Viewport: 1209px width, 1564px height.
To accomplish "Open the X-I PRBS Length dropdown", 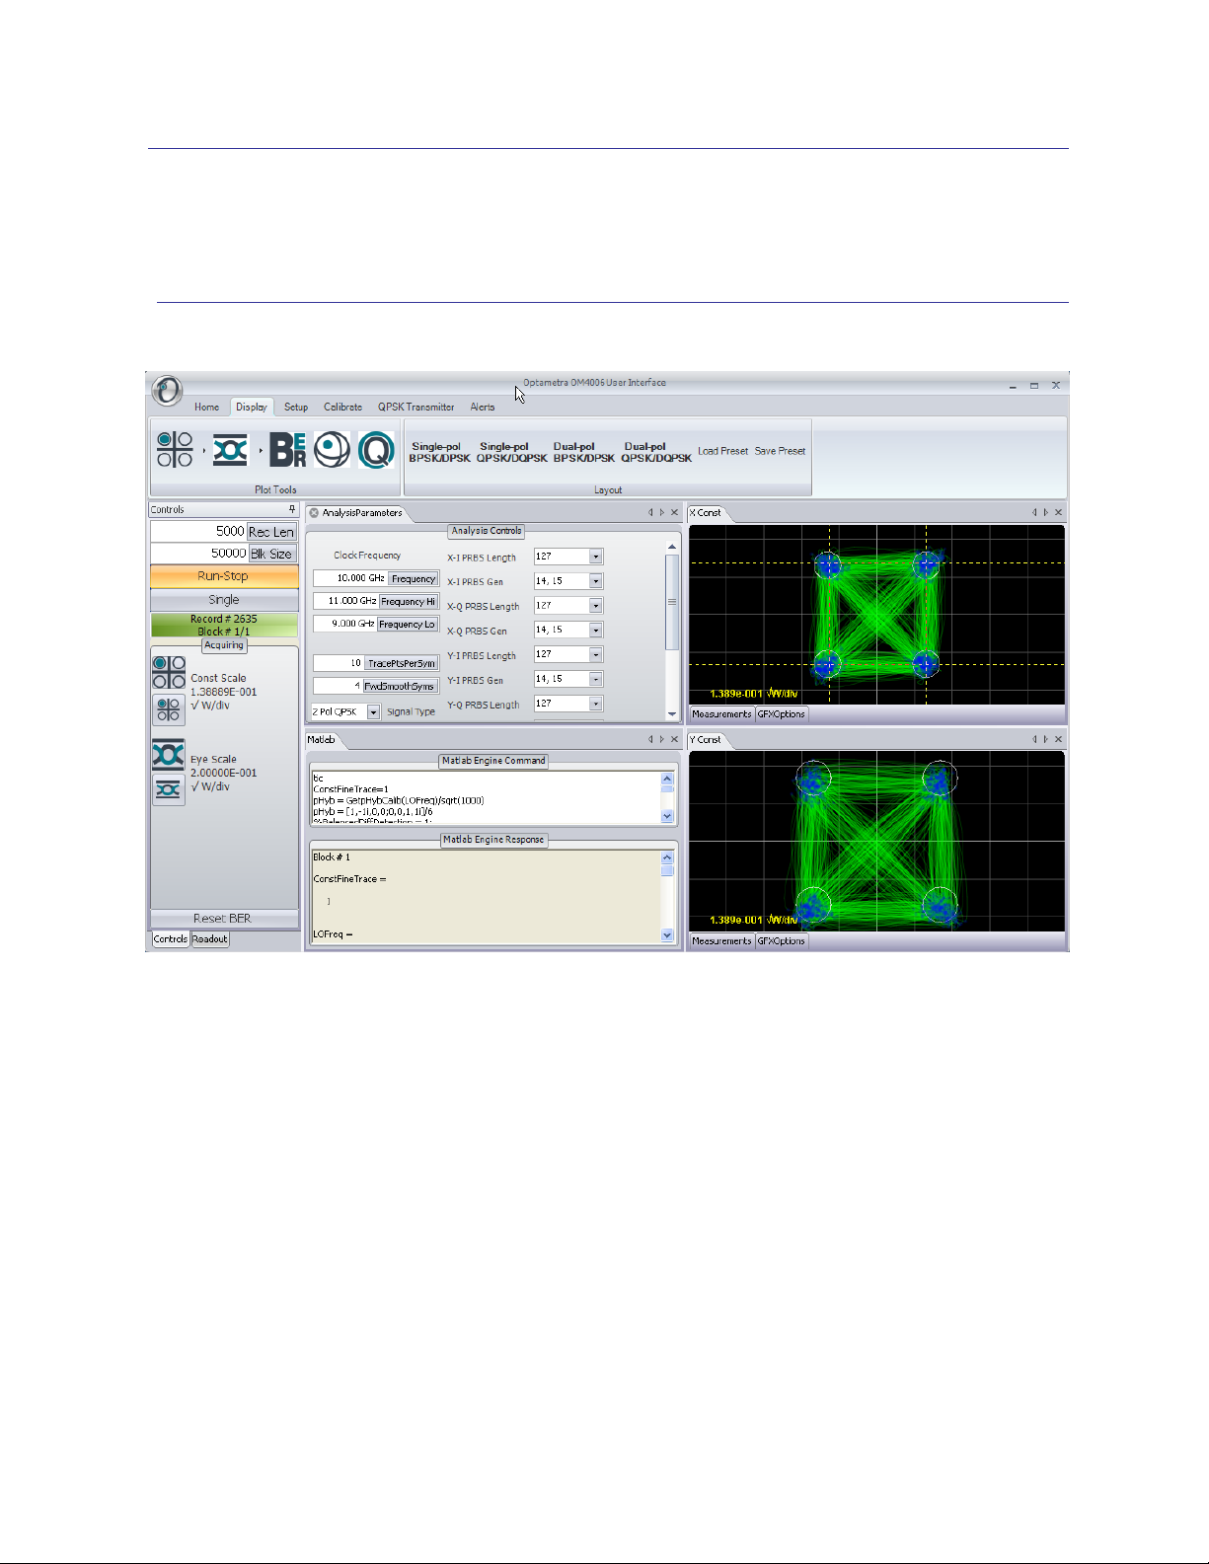I will click(596, 557).
